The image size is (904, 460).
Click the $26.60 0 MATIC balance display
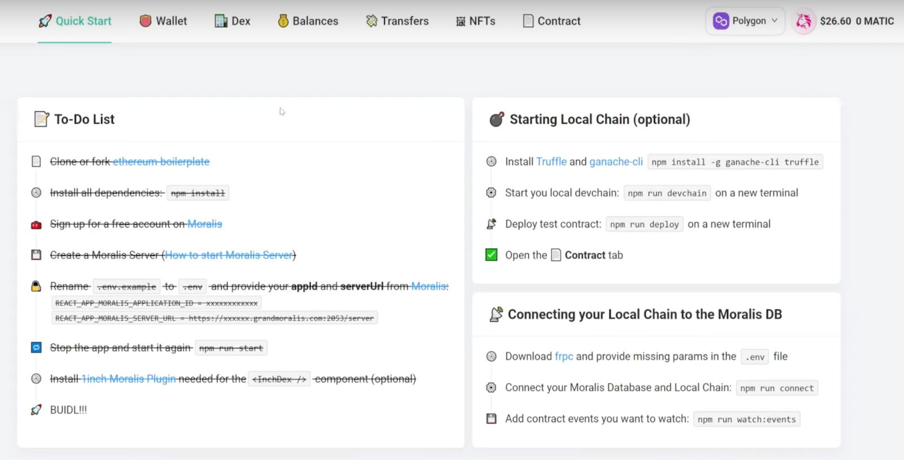[857, 21]
